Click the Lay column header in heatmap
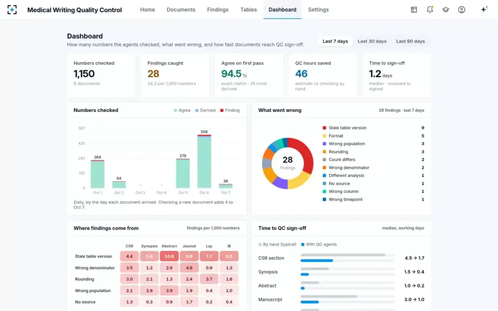 [209, 246]
